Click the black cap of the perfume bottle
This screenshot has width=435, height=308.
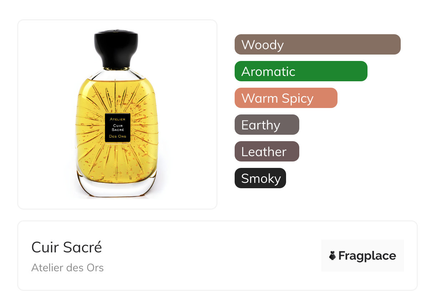pos(116,49)
